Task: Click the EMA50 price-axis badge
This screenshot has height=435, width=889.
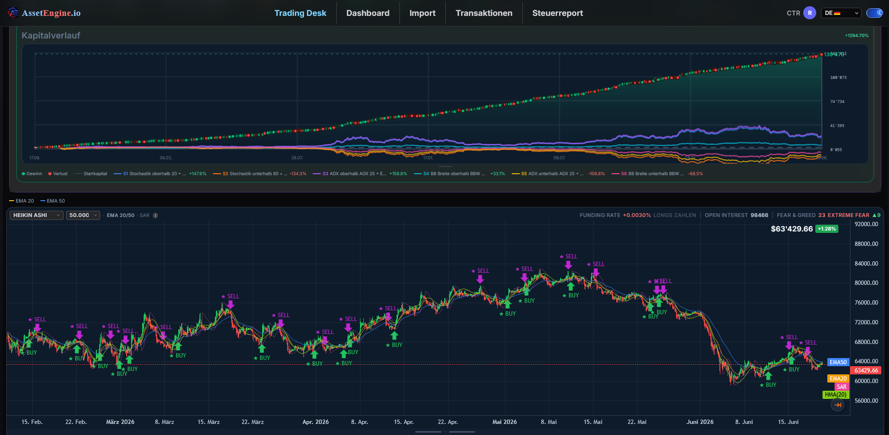Action: [838, 362]
